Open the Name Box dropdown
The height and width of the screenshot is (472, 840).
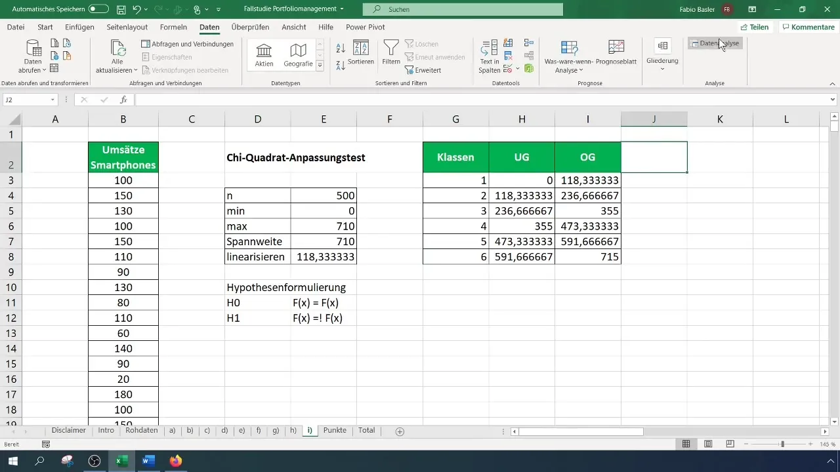[52, 100]
